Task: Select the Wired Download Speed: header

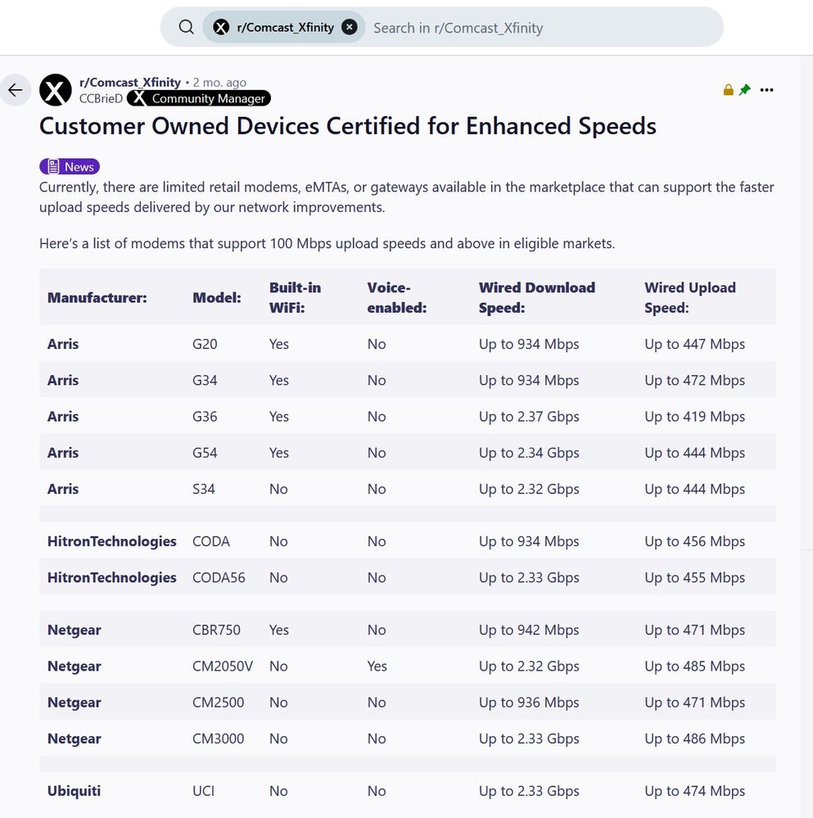Action: click(537, 298)
